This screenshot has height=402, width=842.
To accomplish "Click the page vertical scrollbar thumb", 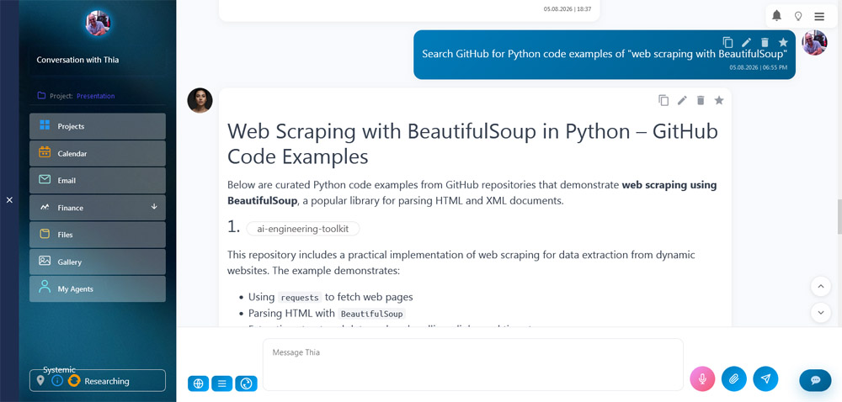I will click(839, 216).
